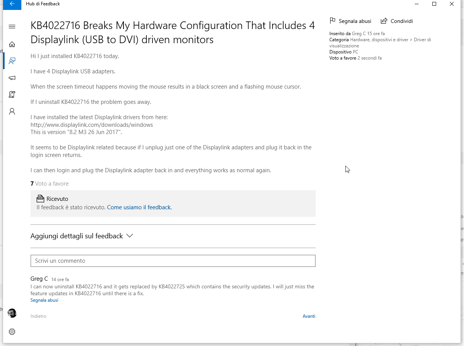Click the Condividi share button
Viewport: 467px width, 346px height.
tap(397, 21)
